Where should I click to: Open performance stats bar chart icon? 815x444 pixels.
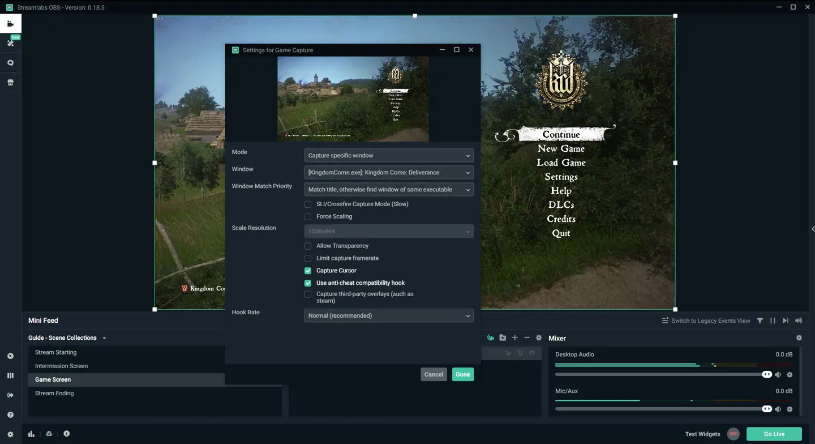[x=31, y=434]
